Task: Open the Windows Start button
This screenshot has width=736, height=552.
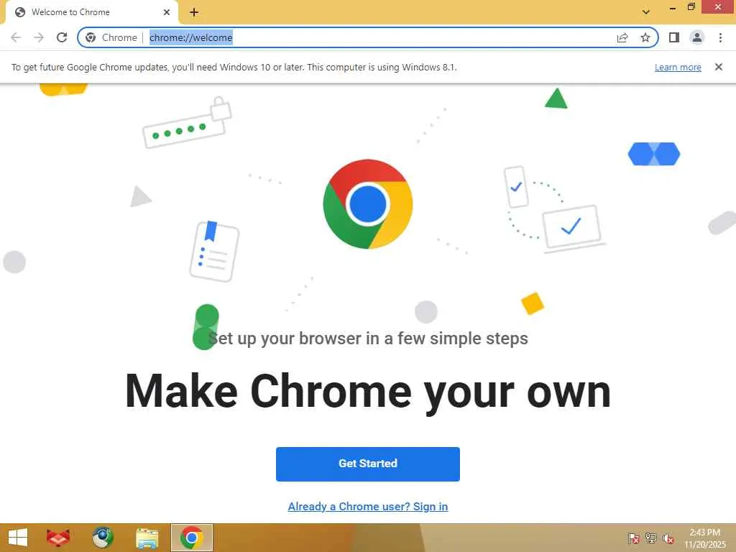Action: coord(18,538)
